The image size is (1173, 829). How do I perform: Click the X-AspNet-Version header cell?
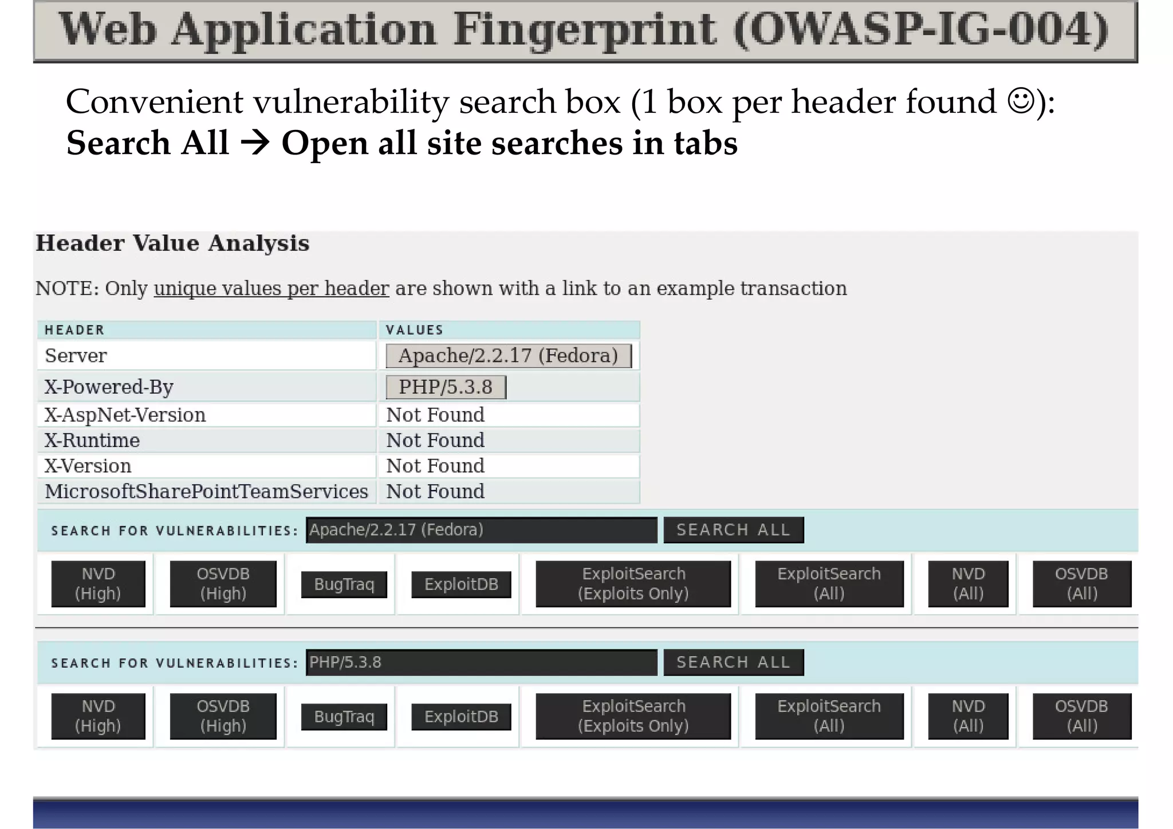tap(207, 415)
